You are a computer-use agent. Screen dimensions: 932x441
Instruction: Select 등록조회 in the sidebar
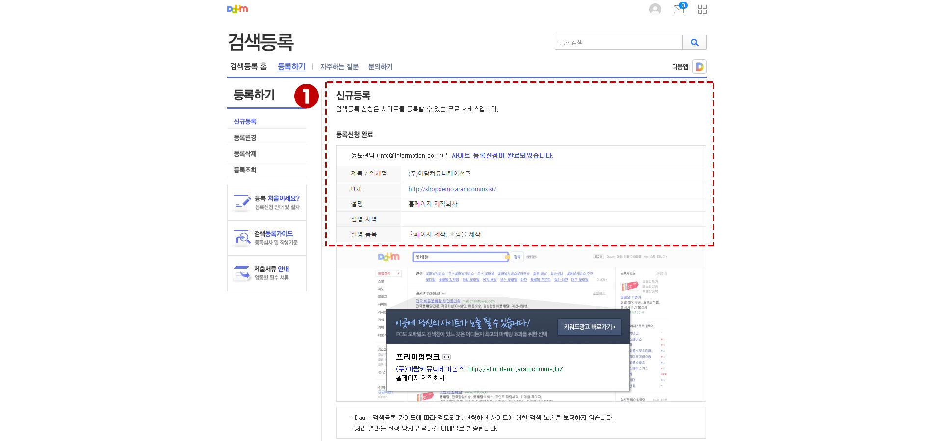245,170
